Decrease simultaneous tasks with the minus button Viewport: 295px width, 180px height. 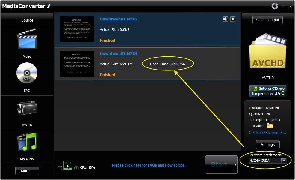60,168
